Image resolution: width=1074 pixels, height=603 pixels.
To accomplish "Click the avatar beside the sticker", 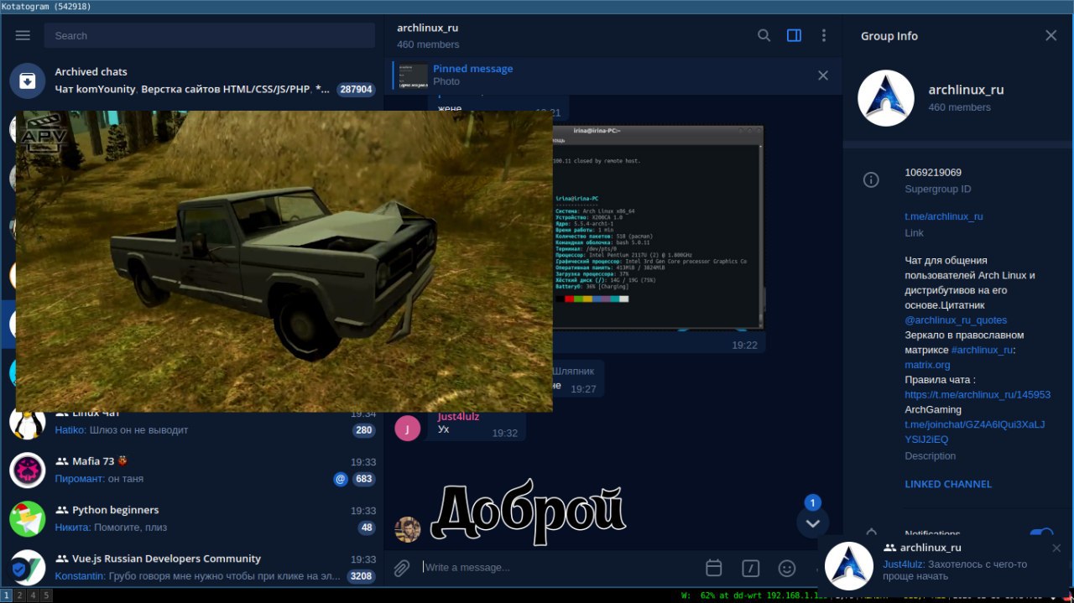I will pos(408,530).
